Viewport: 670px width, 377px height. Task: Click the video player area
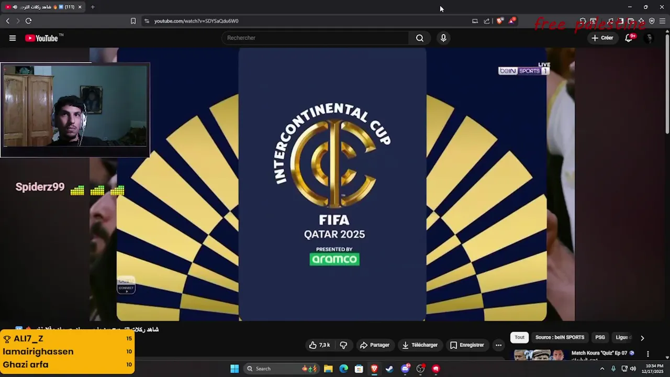tap(332, 184)
